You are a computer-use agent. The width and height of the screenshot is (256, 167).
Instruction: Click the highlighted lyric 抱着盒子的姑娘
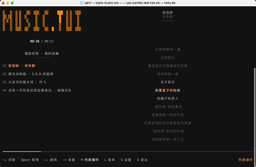click(x=168, y=90)
